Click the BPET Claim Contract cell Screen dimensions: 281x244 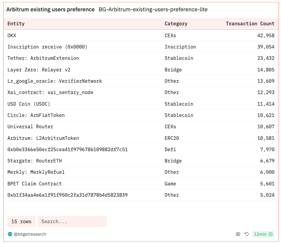34,183
